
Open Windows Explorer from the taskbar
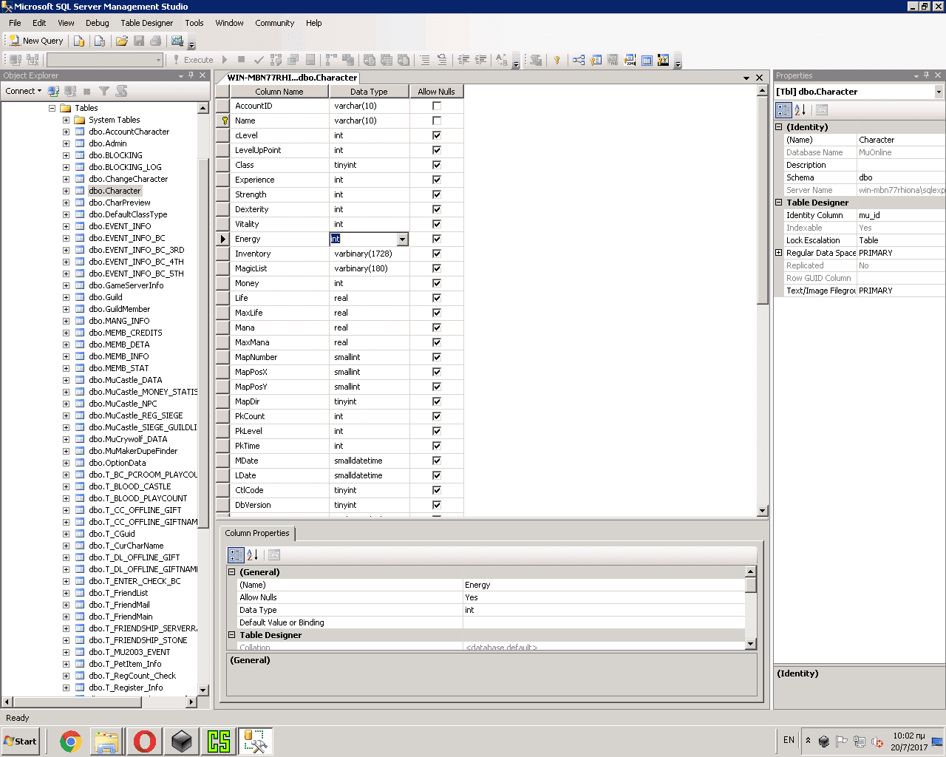click(x=107, y=741)
